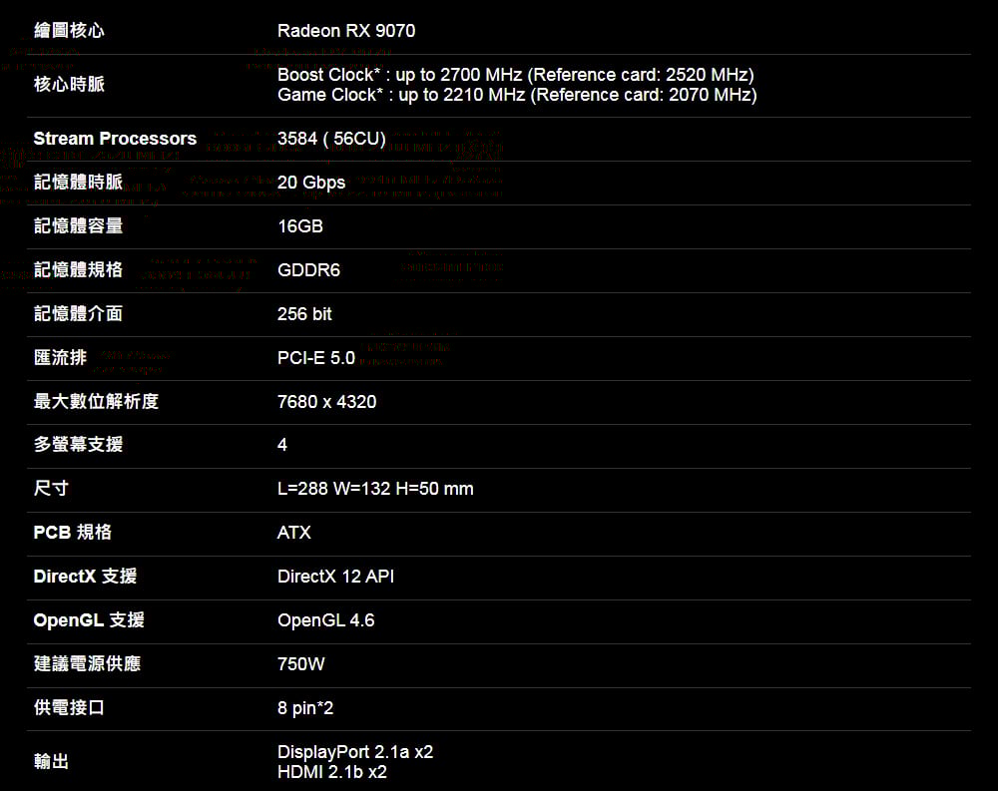Click the "最大數位解析度" label

click(x=96, y=402)
